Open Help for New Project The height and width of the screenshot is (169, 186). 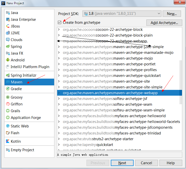(x=171, y=163)
